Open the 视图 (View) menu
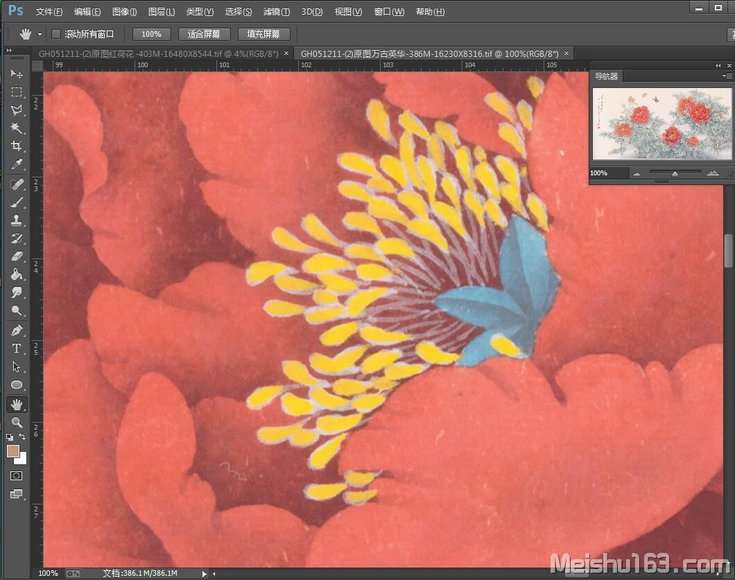 (x=348, y=12)
